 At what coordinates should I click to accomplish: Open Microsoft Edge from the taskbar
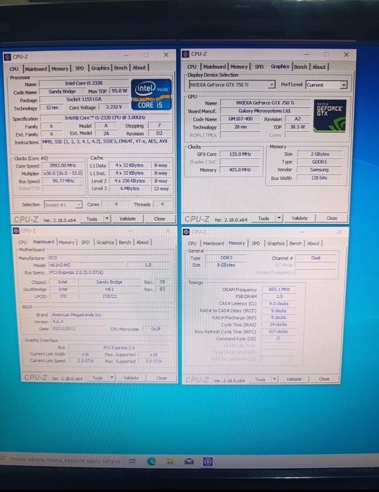[x=151, y=461]
